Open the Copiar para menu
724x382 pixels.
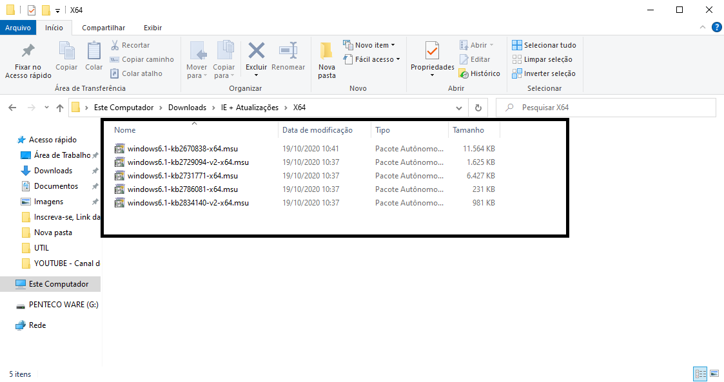click(224, 60)
